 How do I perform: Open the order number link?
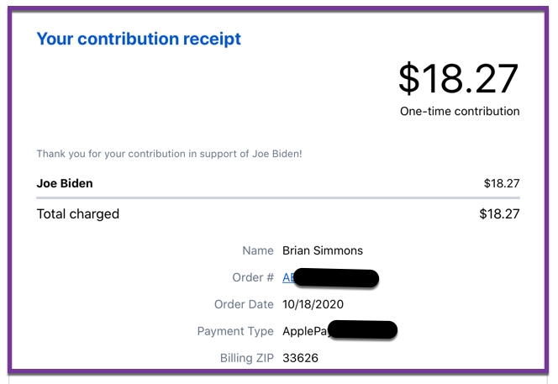click(288, 277)
